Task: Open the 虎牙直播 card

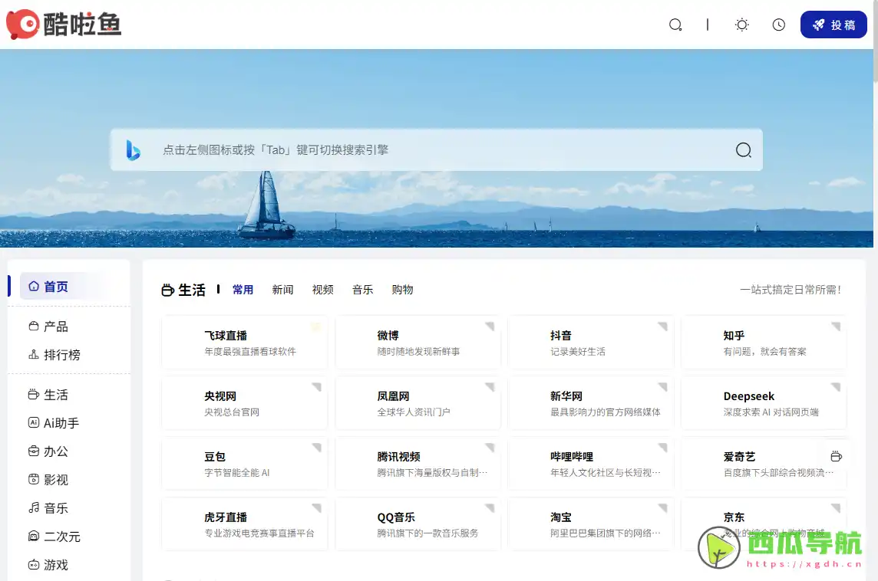Action: click(245, 524)
